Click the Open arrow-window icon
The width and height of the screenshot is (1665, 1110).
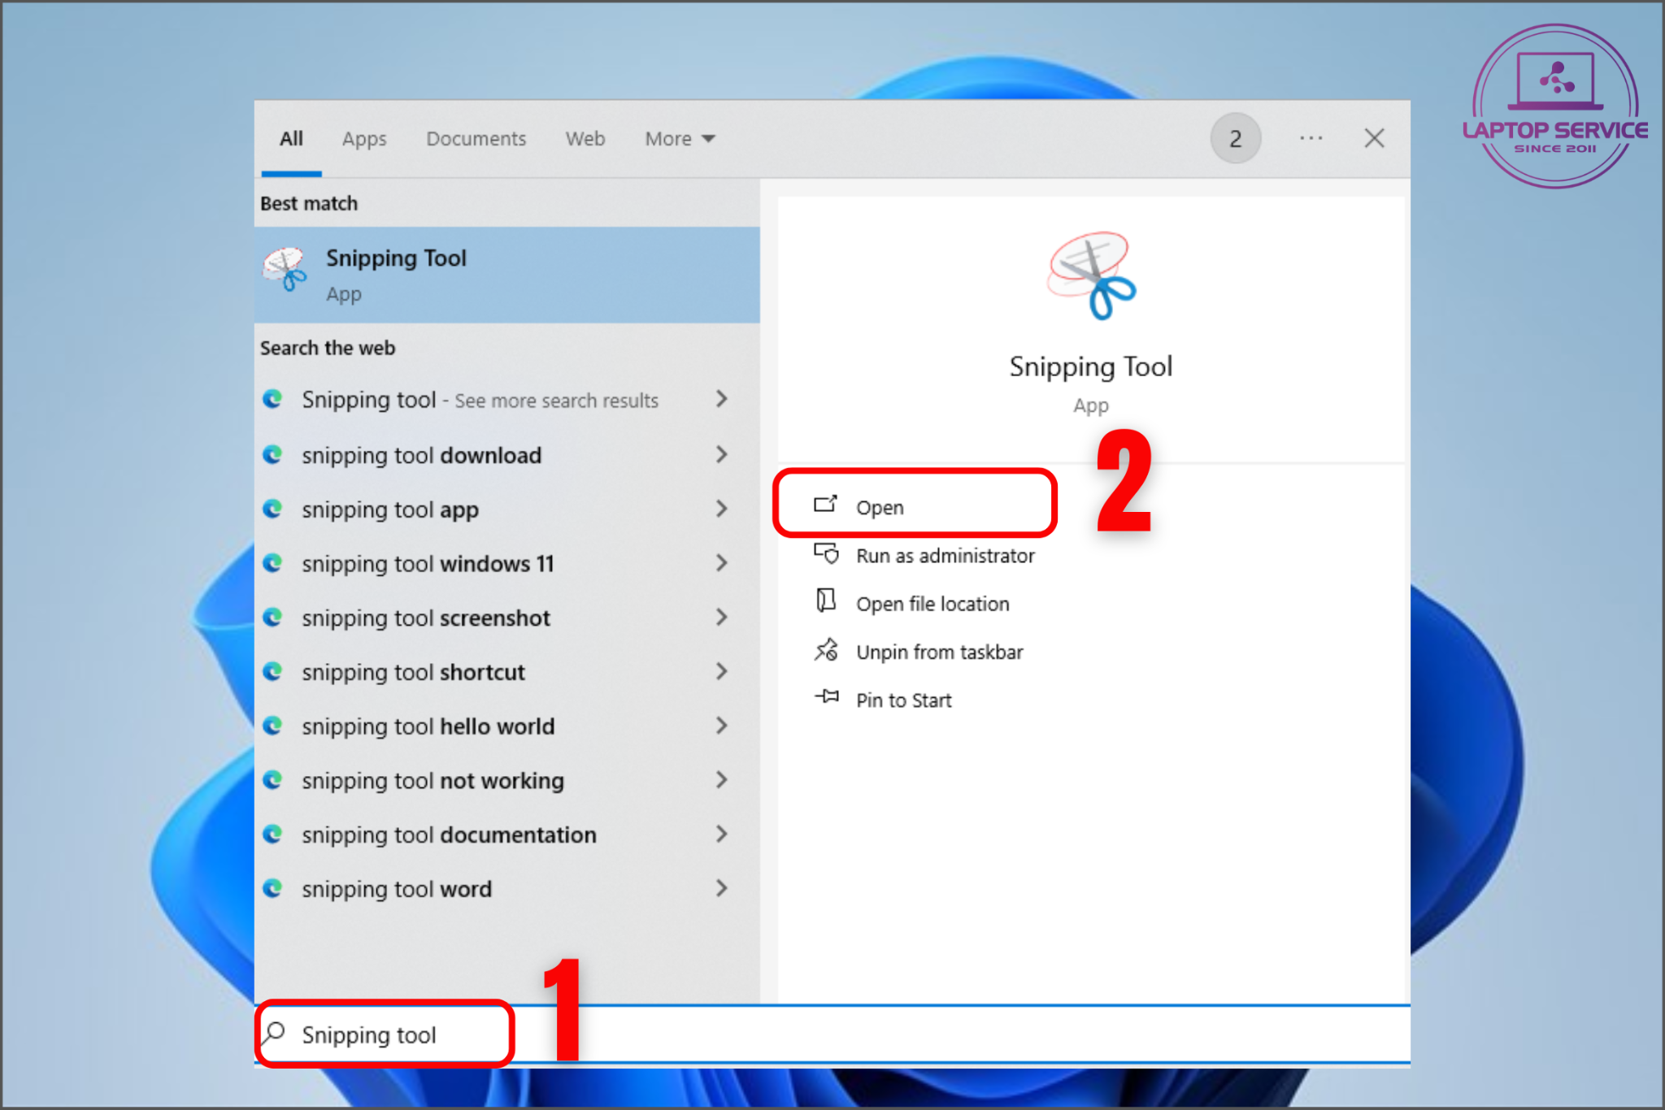(x=825, y=505)
